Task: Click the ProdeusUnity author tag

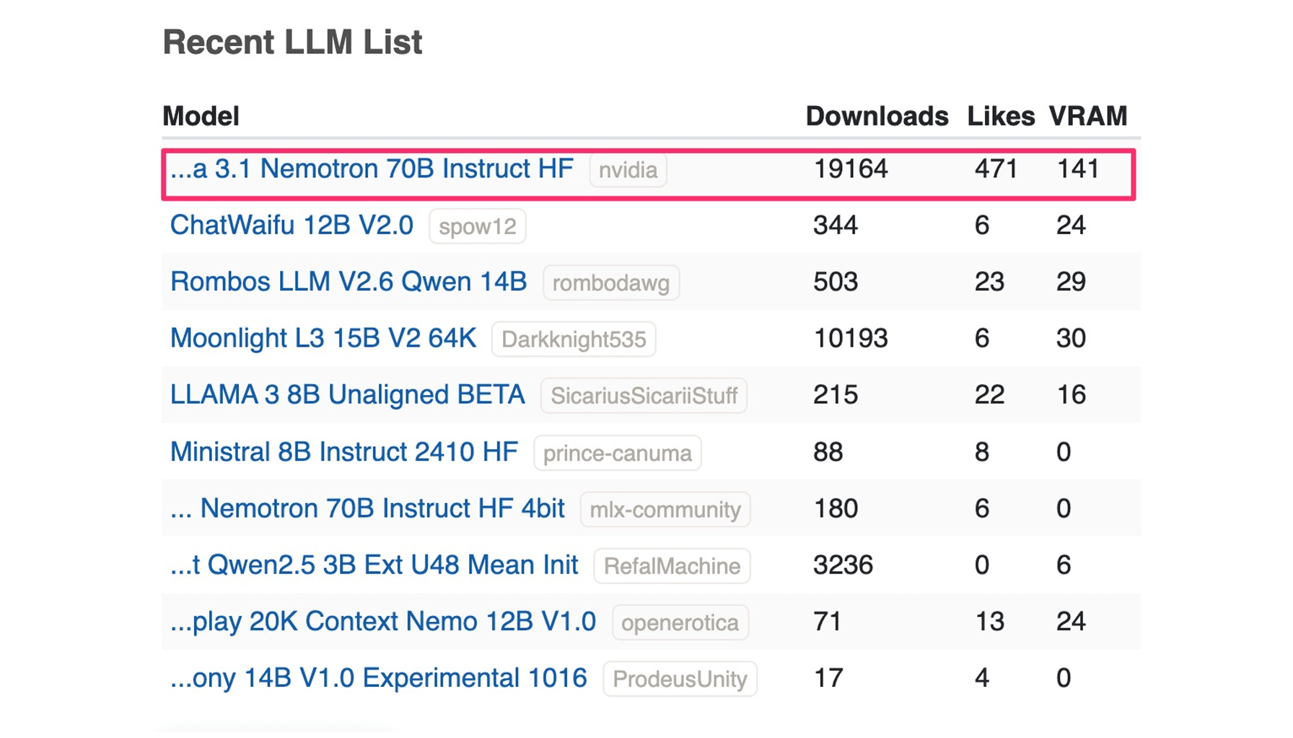Action: point(680,679)
